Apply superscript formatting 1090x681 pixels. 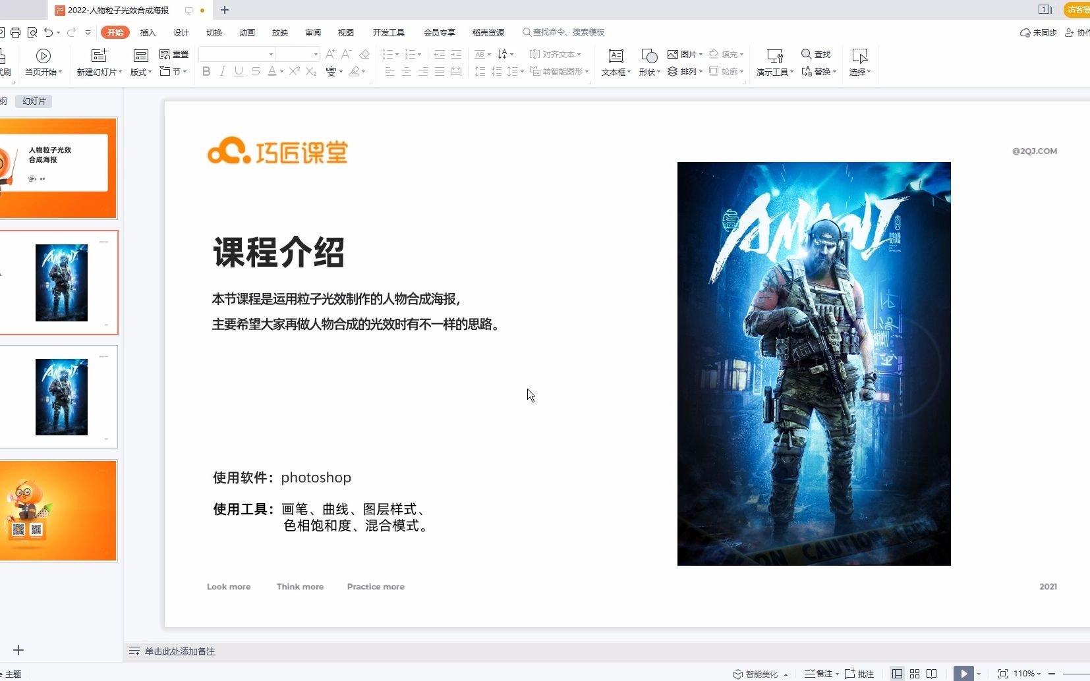point(294,71)
